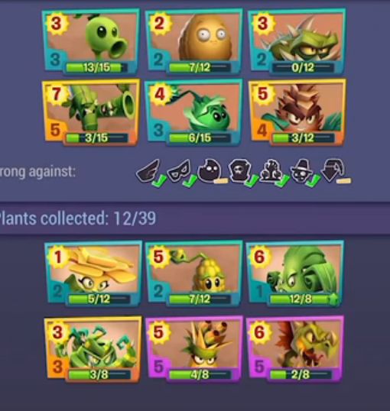The height and width of the screenshot is (411, 390).
Task: Upgrade the green plant card showing 12/8
Action: coord(295,273)
